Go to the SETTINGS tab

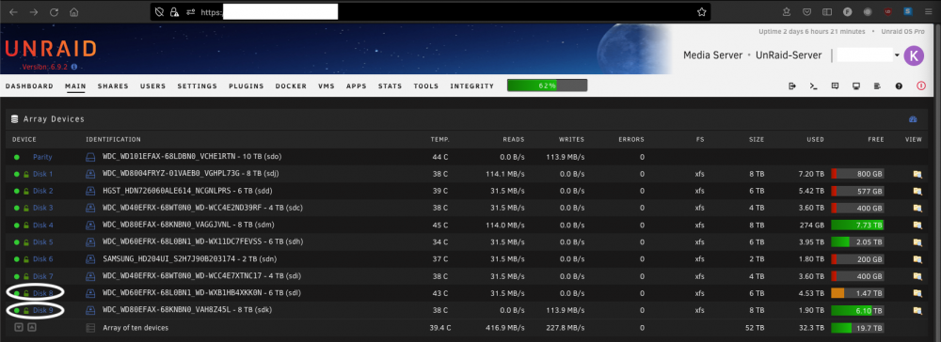coord(197,86)
